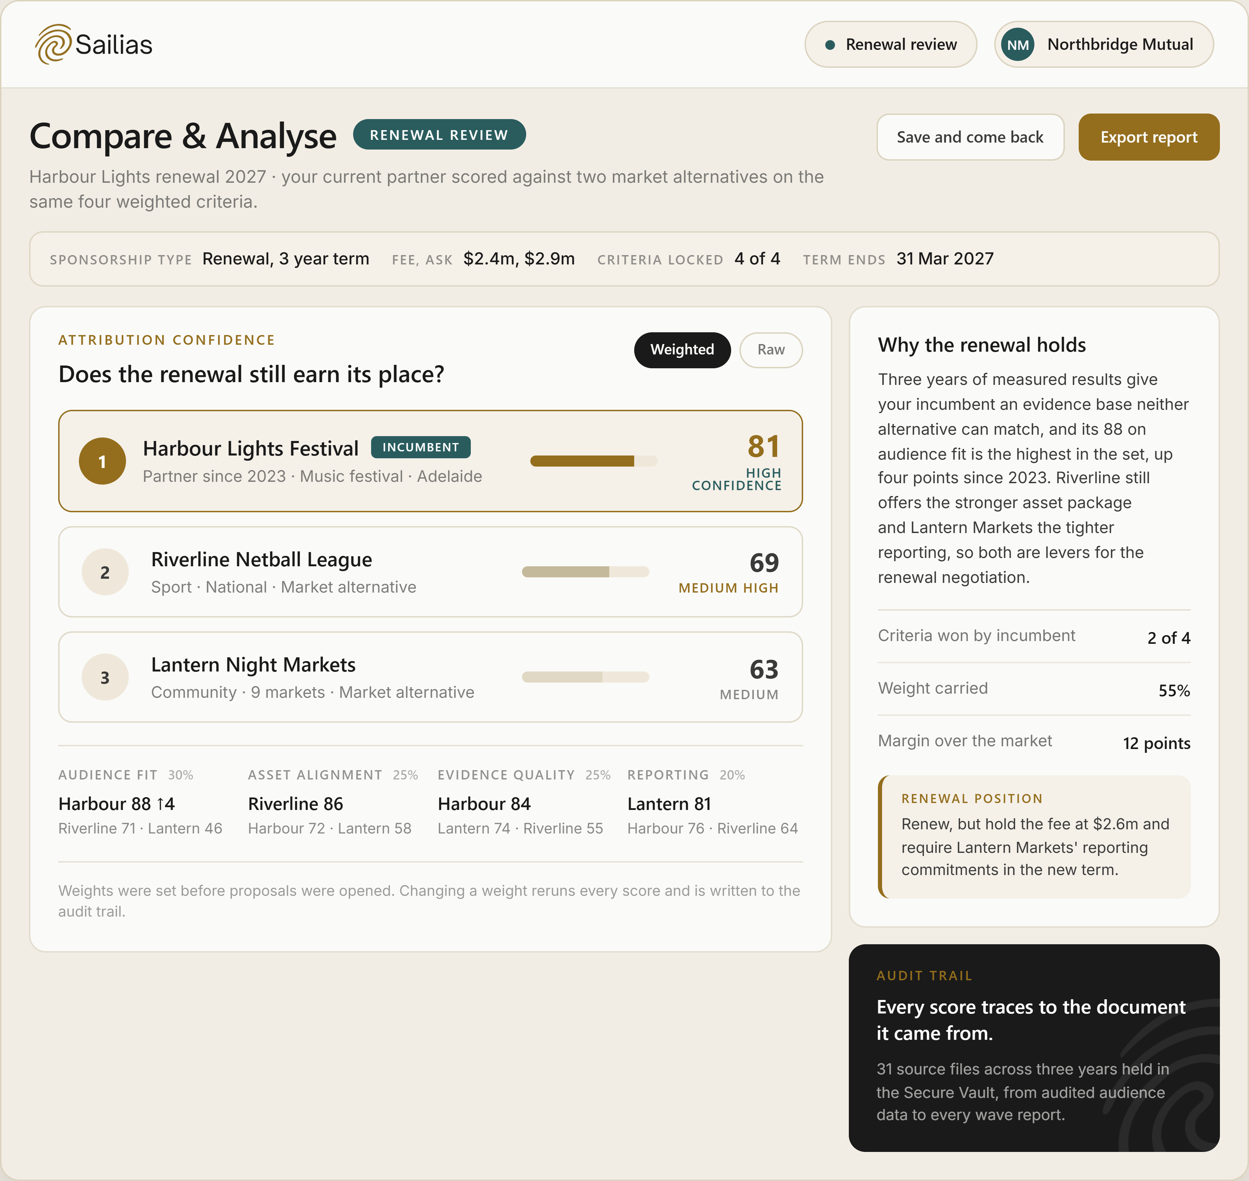Open the Audit Trail dark card
Viewport: 1249px width, 1181px height.
tap(1034, 1047)
